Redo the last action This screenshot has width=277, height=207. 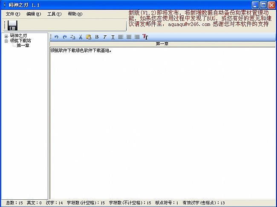pyautogui.click(x=65, y=37)
